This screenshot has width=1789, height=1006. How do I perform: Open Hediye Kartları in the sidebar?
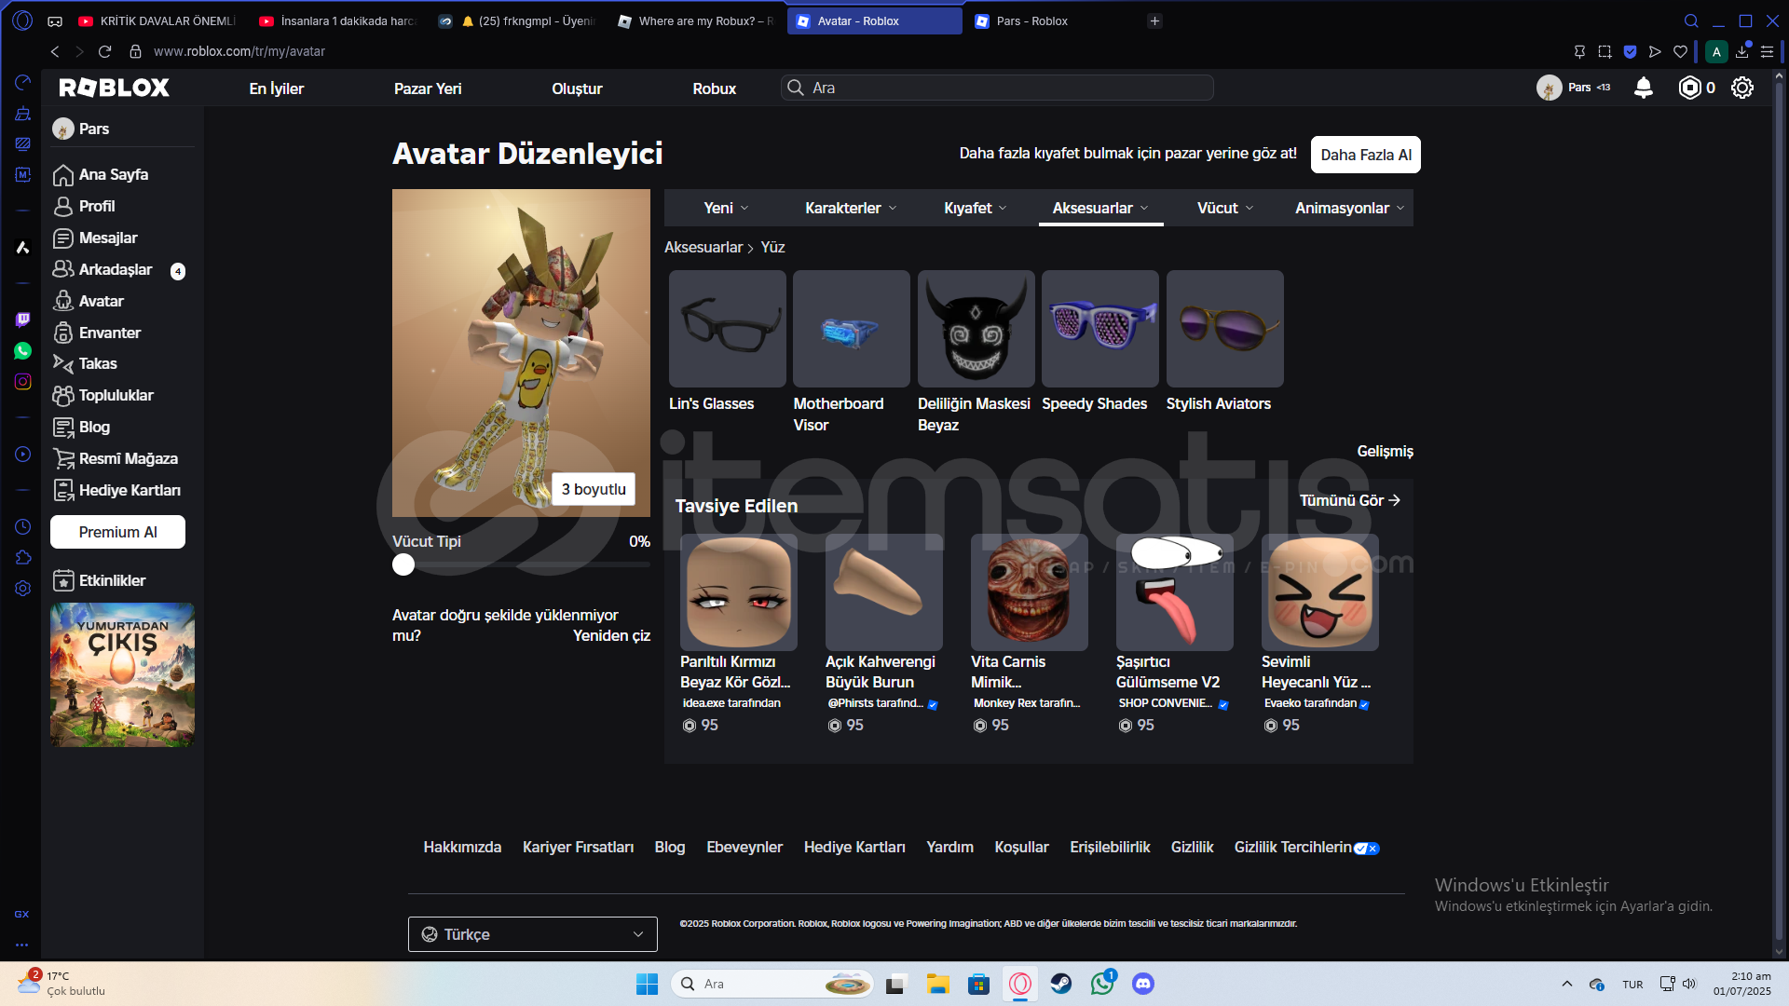click(x=129, y=490)
